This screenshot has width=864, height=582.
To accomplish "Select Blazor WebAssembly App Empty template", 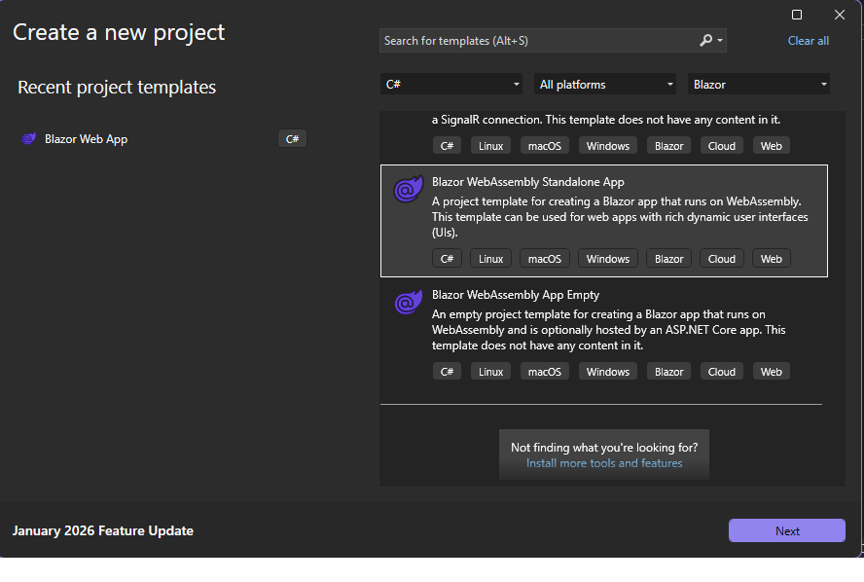I will point(603,321).
